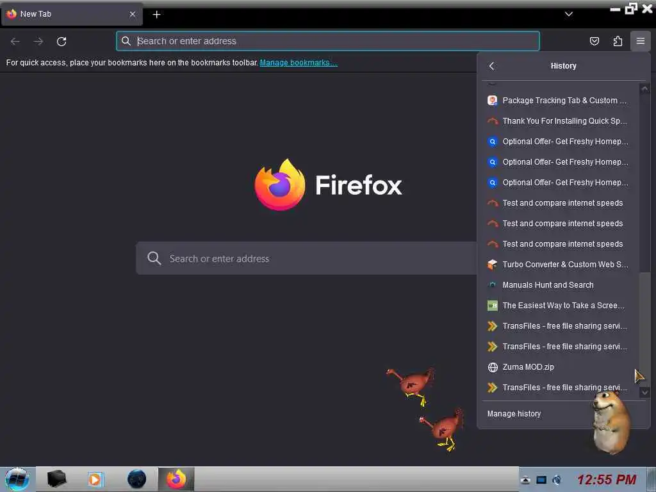Select the New Tab browser tab
This screenshot has height=492, width=656.
[x=72, y=14]
